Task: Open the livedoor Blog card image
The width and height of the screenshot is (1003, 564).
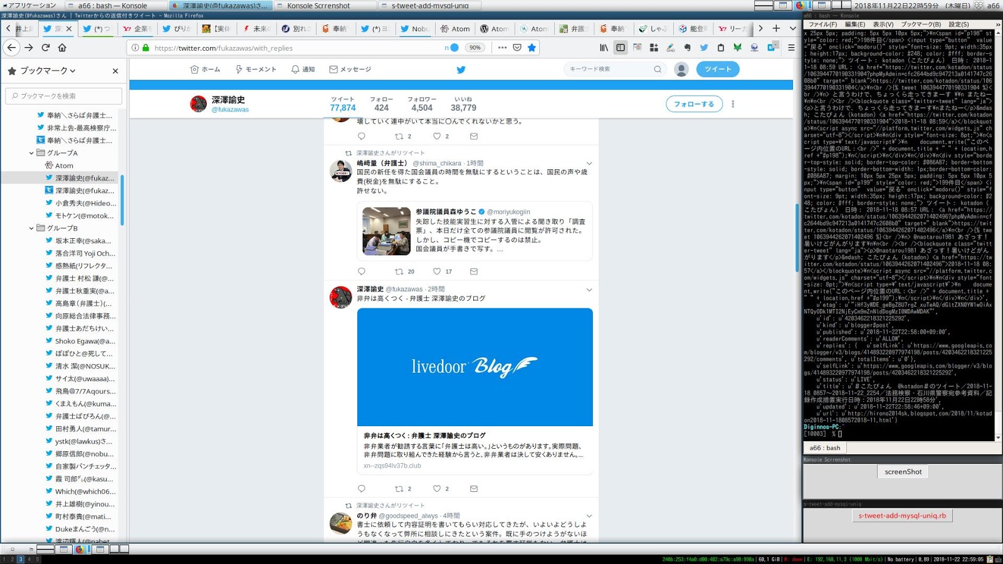Action: point(475,367)
